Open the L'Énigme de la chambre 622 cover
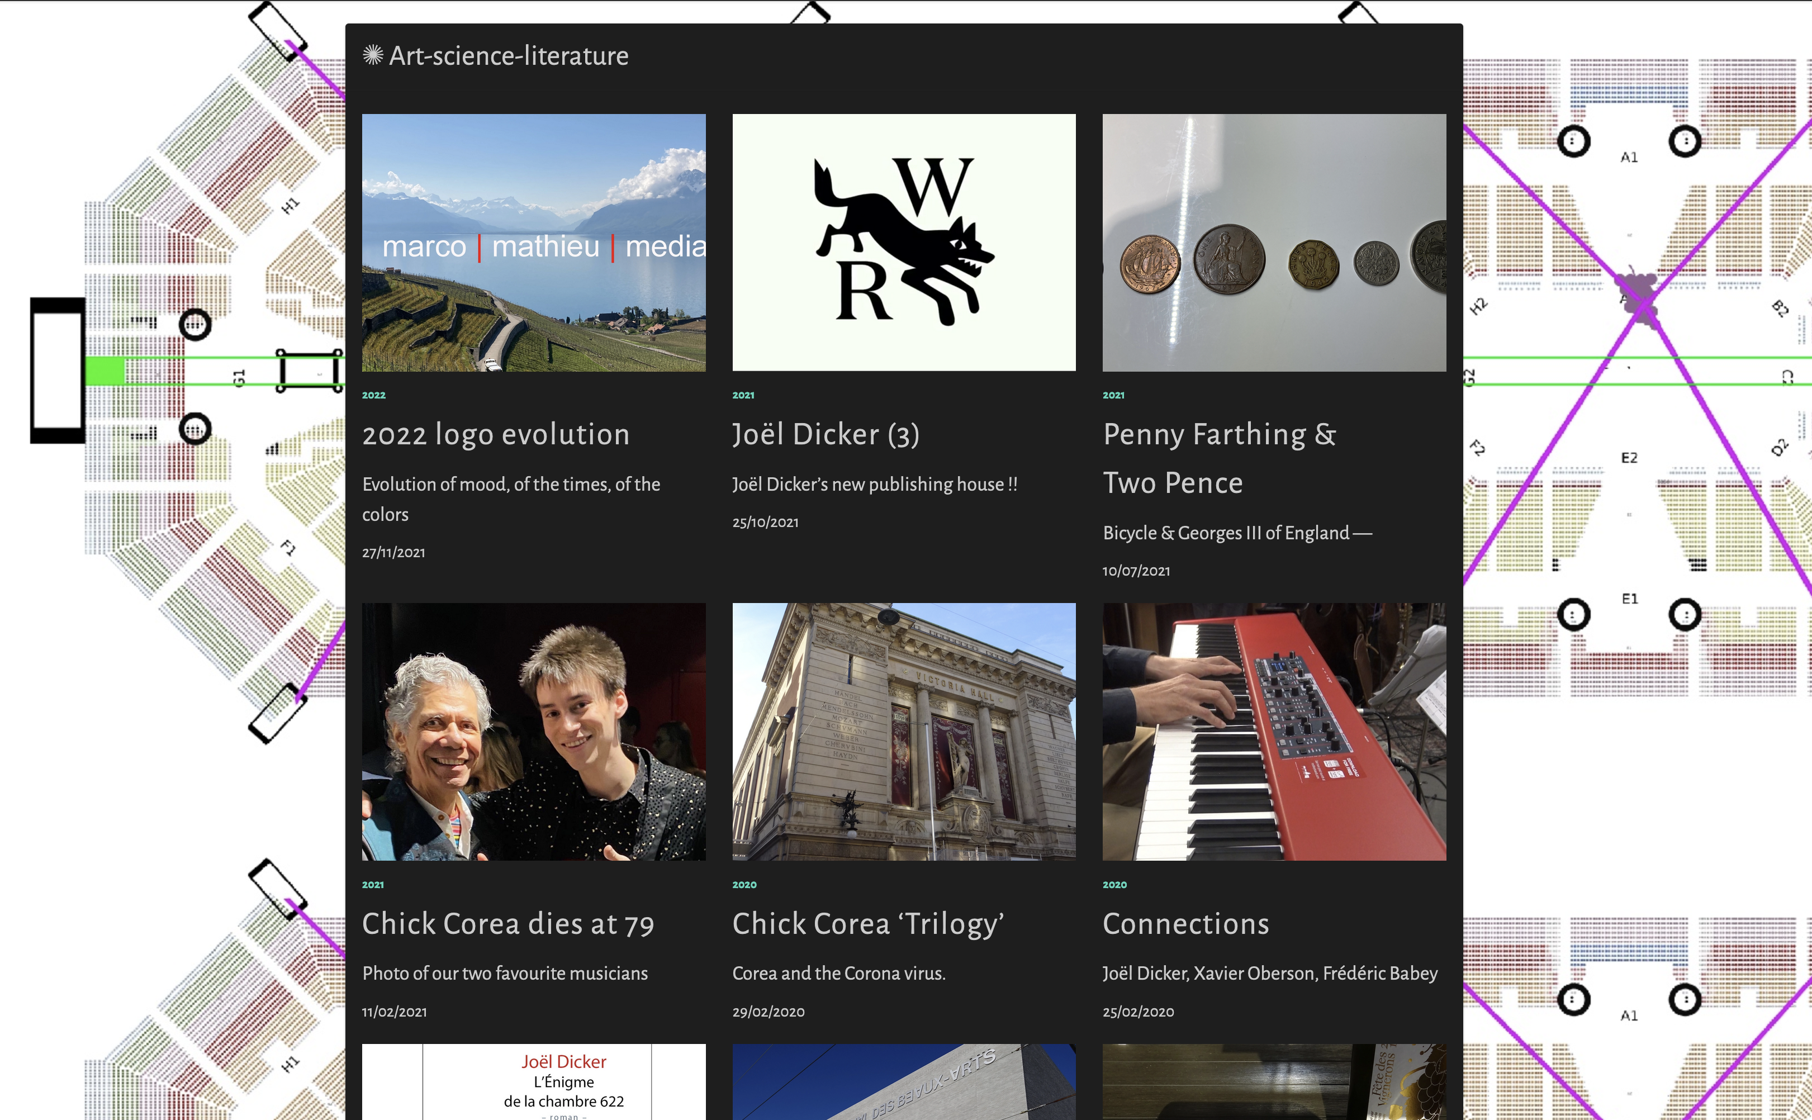 click(533, 1081)
